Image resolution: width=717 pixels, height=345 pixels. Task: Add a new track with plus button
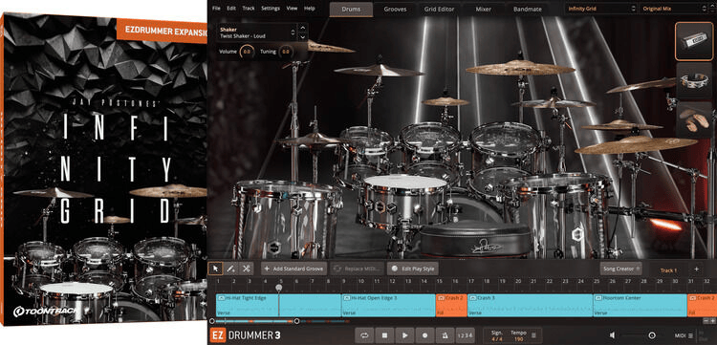(696, 270)
